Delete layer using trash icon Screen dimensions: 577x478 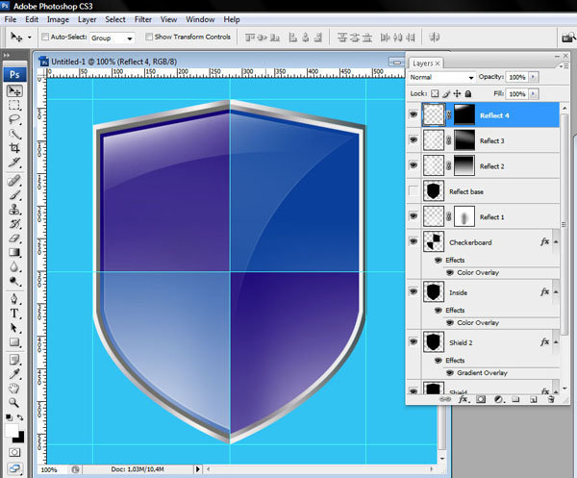click(x=551, y=399)
